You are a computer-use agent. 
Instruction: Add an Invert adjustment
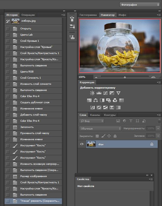[x=93, y=108]
